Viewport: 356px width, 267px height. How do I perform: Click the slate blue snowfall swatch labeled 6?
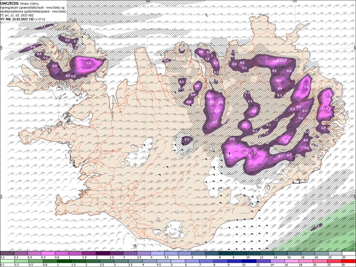pyautogui.click(x=198, y=253)
